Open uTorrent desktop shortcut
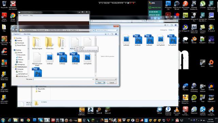Viewport: 218px width, 123px height. click(203, 4)
